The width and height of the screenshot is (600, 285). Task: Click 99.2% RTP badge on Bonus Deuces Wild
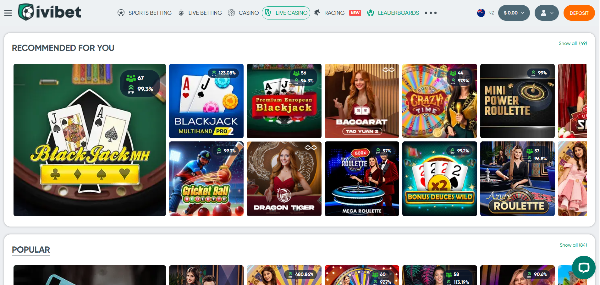click(459, 151)
